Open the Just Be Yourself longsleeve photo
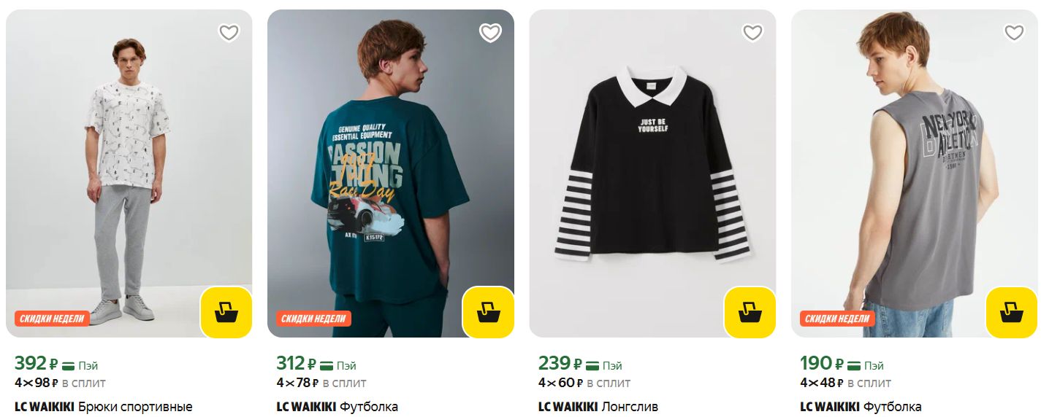The width and height of the screenshot is (1041, 417). (x=652, y=168)
